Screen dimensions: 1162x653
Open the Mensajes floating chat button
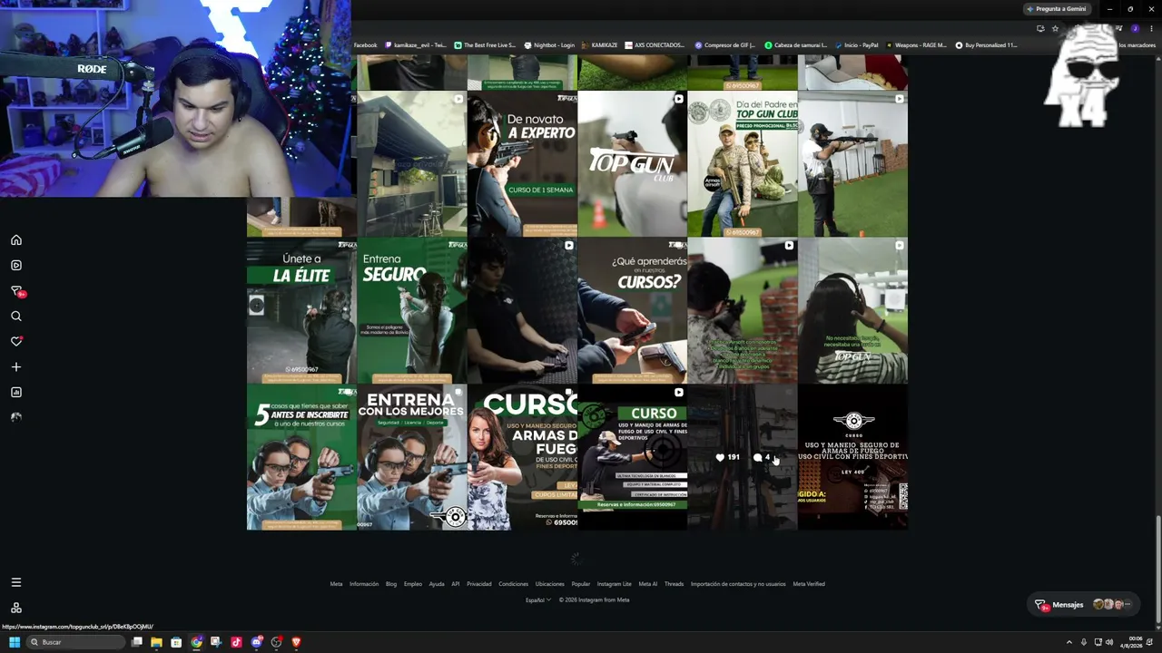point(1085,604)
